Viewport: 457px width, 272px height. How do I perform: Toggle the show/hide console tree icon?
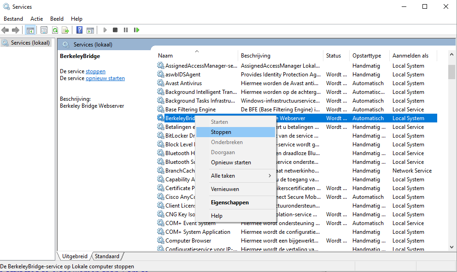30,30
